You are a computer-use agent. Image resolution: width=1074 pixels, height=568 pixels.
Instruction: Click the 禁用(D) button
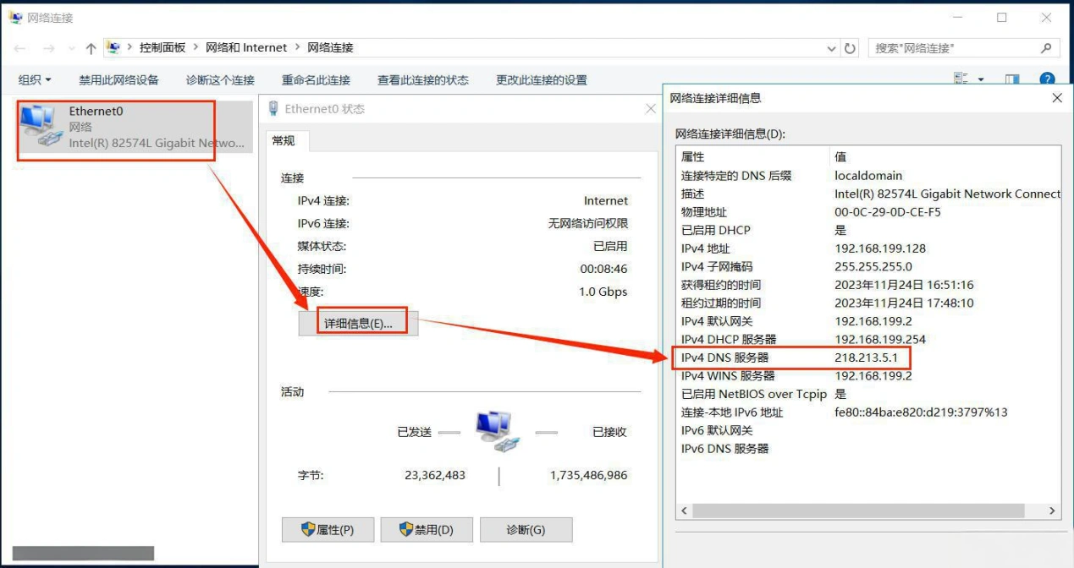coord(427,530)
